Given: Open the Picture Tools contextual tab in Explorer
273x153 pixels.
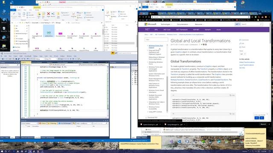Looking at the screenshot, I should click(37, 8).
